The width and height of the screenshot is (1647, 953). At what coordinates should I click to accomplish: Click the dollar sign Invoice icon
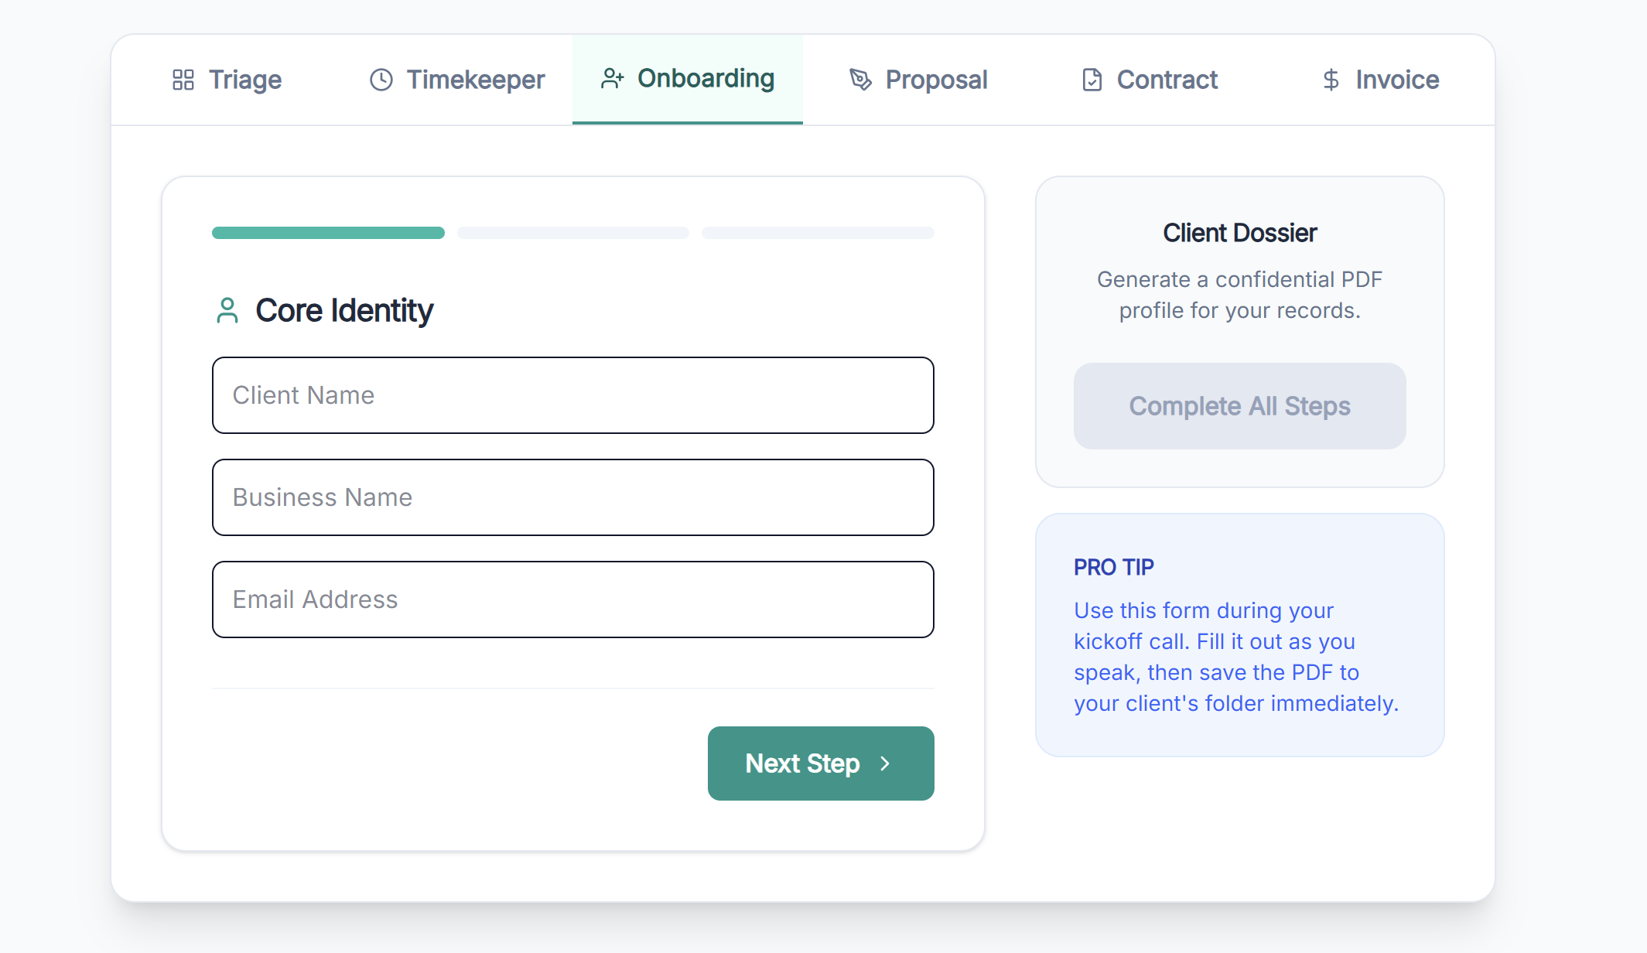1329,80
